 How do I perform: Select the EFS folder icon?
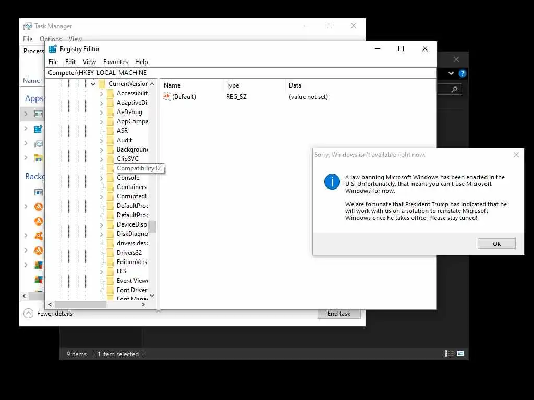pos(110,271)
